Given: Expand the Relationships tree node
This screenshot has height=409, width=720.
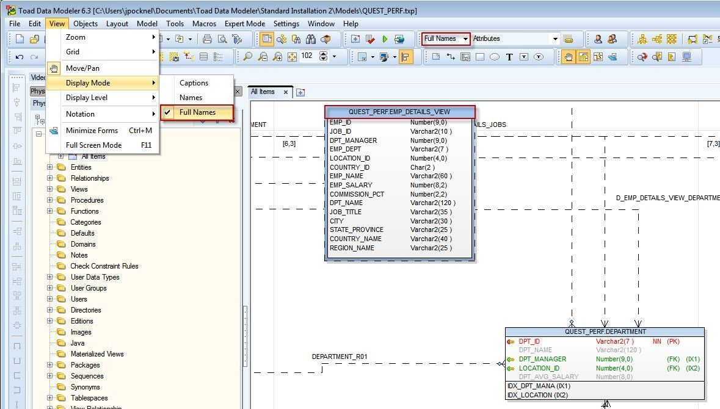Looking at the screenshot, I should [x=50, y=178].
